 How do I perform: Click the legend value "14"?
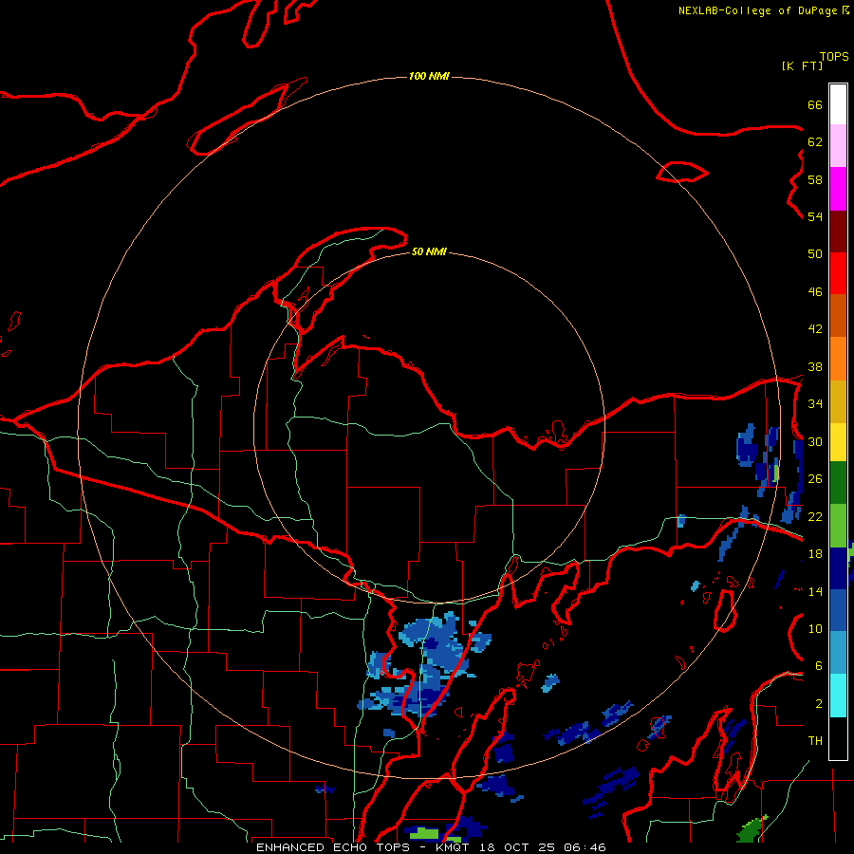[815, 591]
